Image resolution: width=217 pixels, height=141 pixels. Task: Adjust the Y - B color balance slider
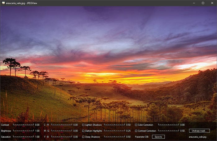click(62, 137)
